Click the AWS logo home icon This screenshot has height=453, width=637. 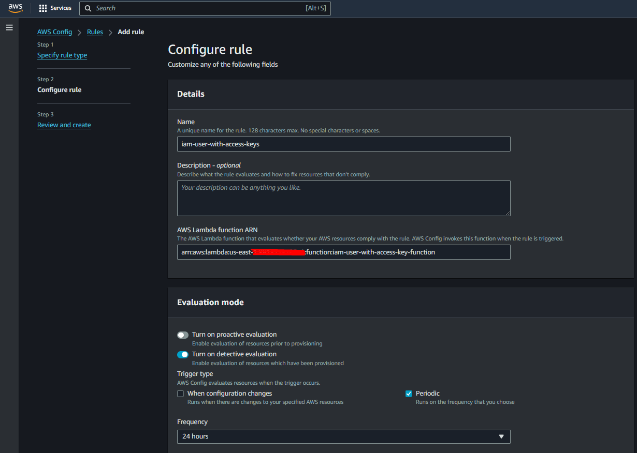(16, 8)
